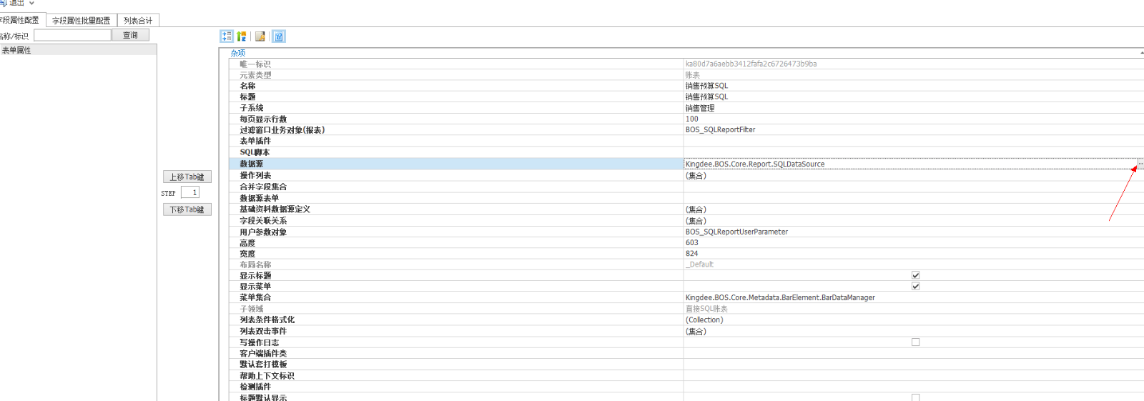The width and height of the screenshot is (1144, 401).
Task: Switch to 字段属性批量配置 tab
Action: (81, 21)
